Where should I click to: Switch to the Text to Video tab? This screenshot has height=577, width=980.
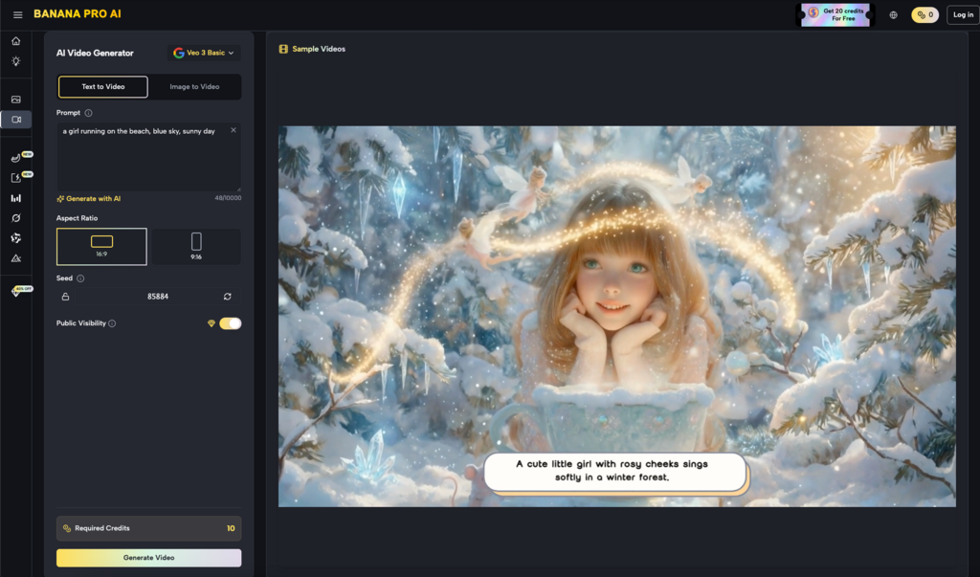tap(103, 87)
